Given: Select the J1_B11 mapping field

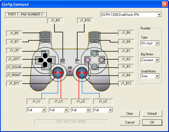Looking at the screenshot, I should click(14, 84).
